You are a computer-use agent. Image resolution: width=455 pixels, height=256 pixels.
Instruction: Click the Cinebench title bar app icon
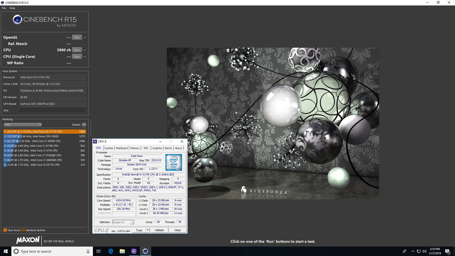pos(3,3)
